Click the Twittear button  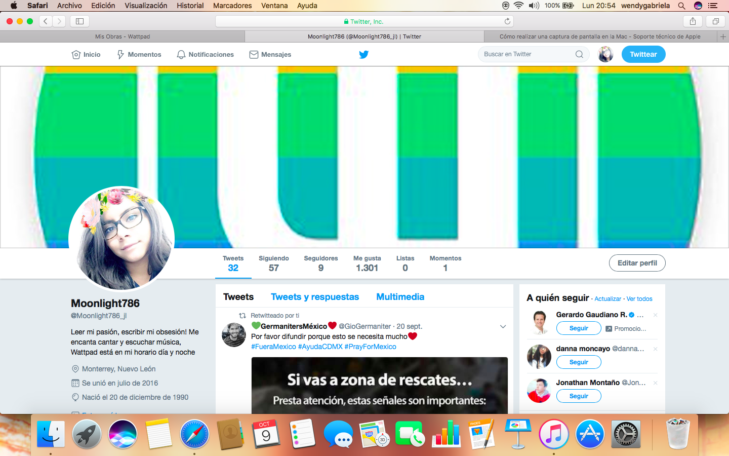pyautogui.click(x=643, y=54)
